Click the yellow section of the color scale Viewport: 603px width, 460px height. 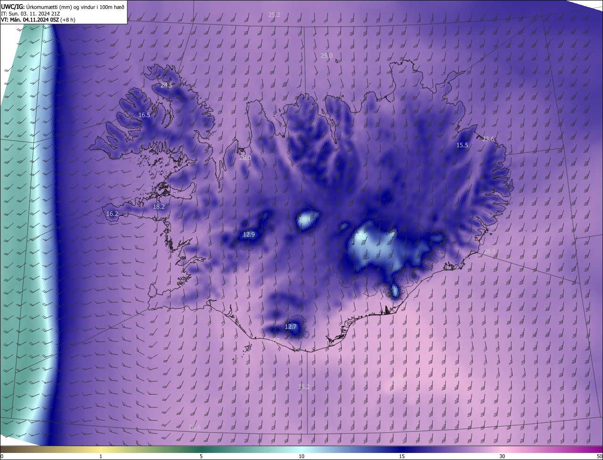click(x=101, y=449)
